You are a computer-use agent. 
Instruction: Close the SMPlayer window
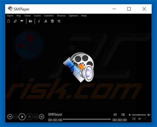[x=144, y=9]
